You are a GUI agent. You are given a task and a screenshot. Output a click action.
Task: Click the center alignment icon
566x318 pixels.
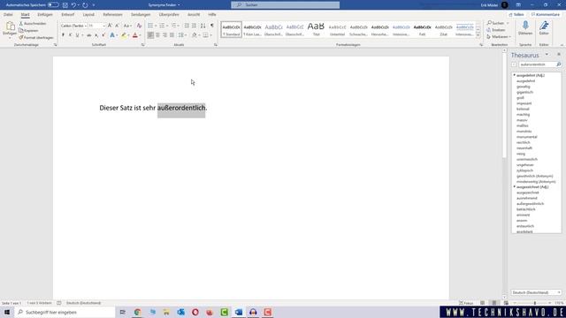157,35
